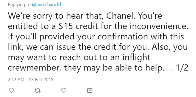Send tweet via the envelope message icon
Image resolution: width=196 pixels, height=97 pixels.
click(x=90, y=91)
